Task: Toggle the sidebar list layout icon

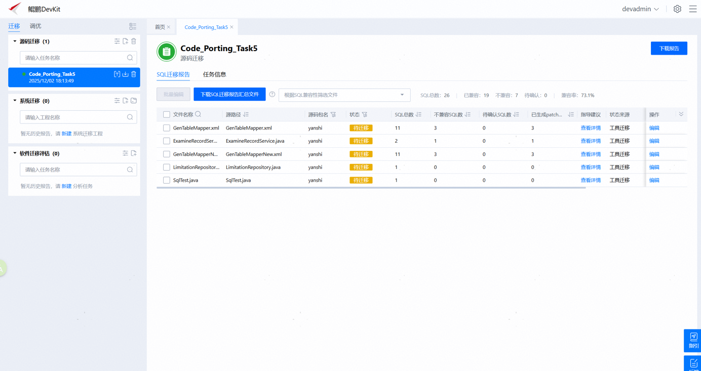Action: pyautogui.click(x=133, y=26)
